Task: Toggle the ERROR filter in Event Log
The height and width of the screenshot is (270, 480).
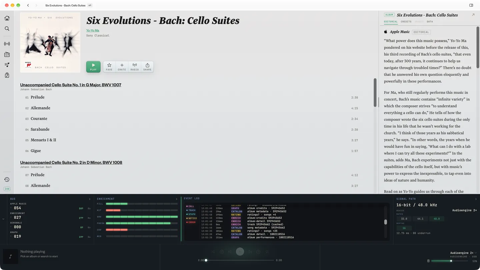Action: tap(191, 222)
